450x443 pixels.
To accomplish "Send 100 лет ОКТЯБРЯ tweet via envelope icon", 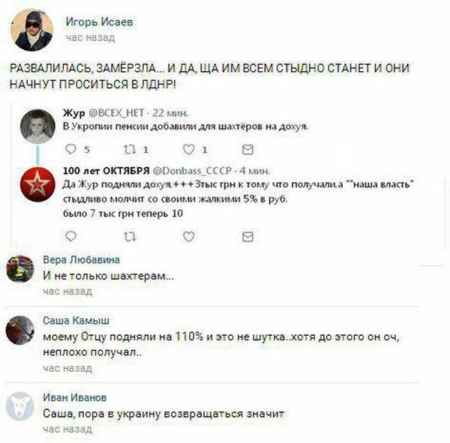I will coord(247,237).
